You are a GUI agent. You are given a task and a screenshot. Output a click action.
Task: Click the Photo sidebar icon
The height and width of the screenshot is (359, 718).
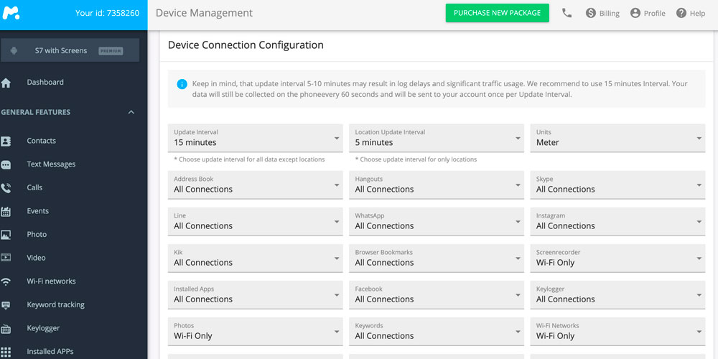pos(6,235)
